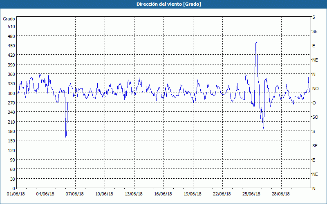Select the 'Grado' axis unit label
Image resolution: width=327 pixels, height=204 pixels.
[9, 19]
